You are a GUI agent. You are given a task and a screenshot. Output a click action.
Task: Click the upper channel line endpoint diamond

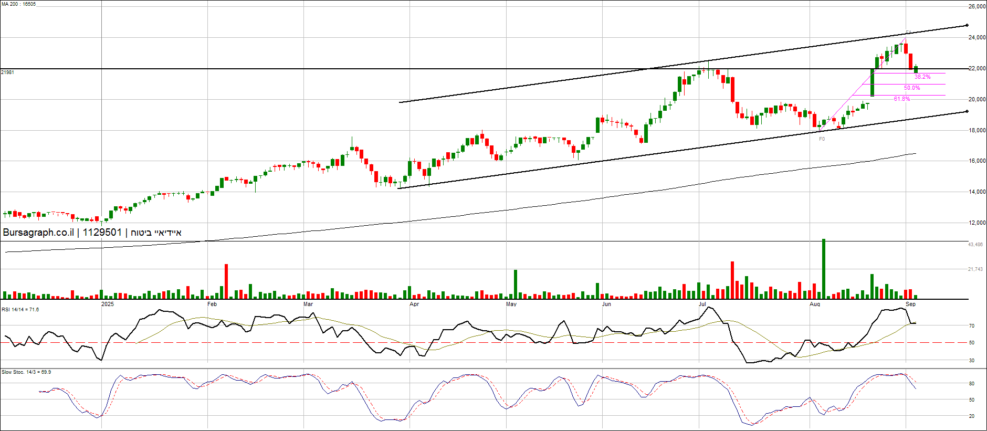(967, 25)
